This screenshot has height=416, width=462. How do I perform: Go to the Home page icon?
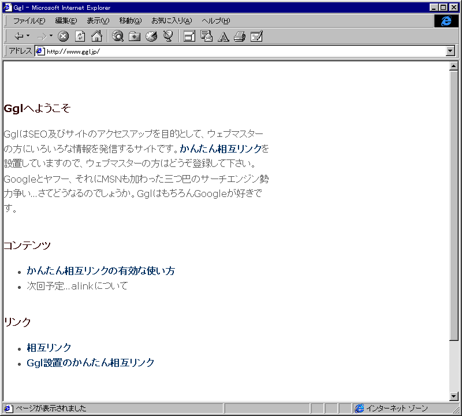[96, 36]
